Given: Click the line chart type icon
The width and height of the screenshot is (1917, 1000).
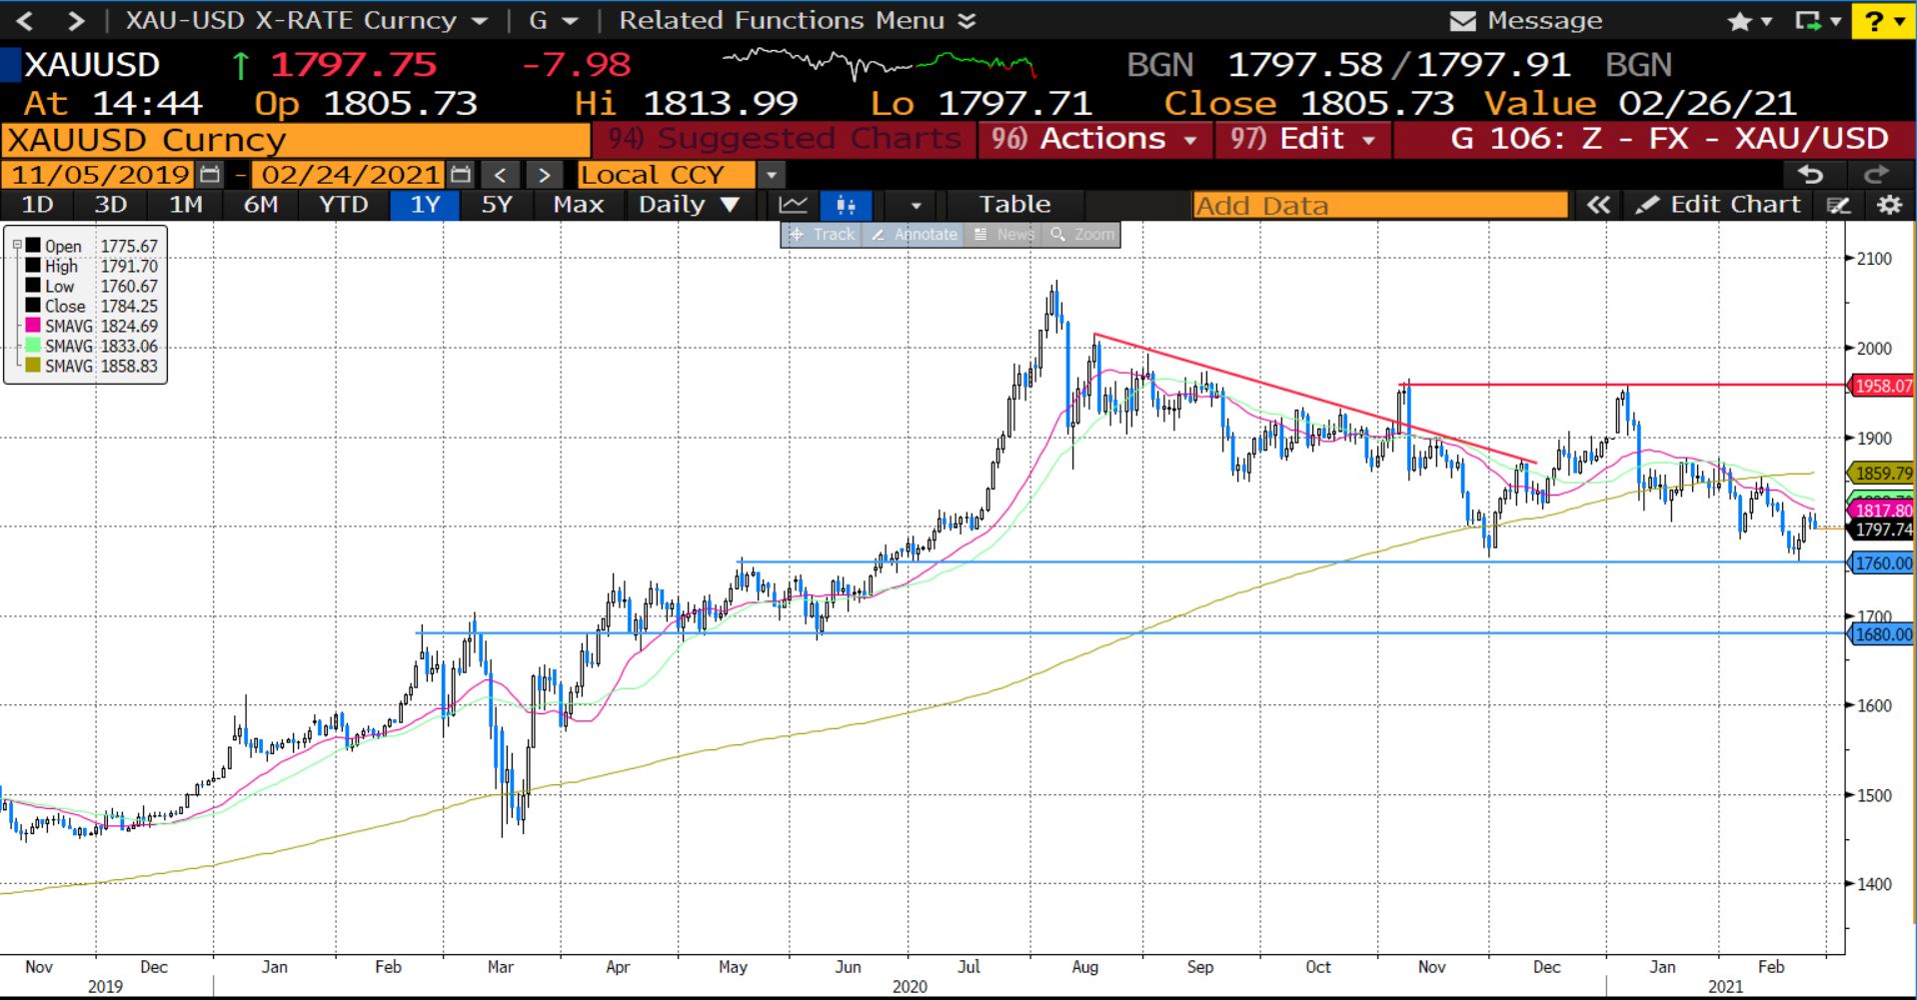Looking at the screenshot, I should (794, 205).
